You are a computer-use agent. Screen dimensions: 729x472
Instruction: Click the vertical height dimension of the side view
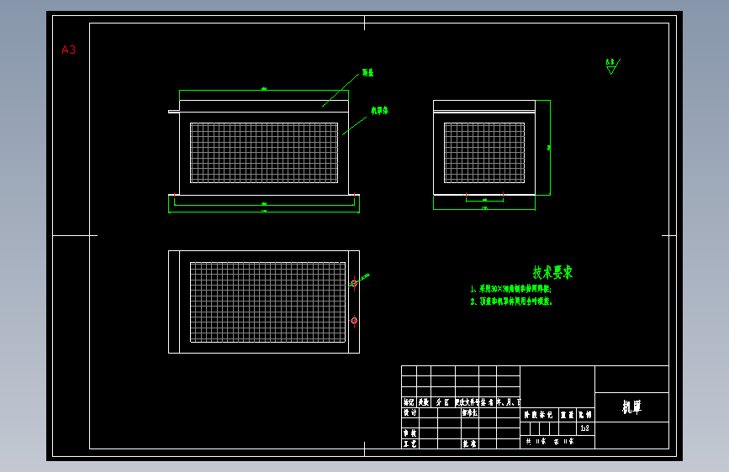549,148
